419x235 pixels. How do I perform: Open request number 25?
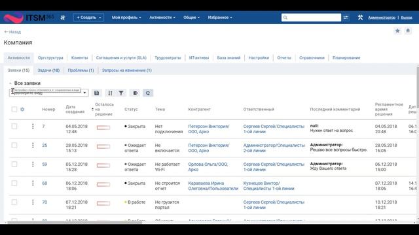pos(45,145)
